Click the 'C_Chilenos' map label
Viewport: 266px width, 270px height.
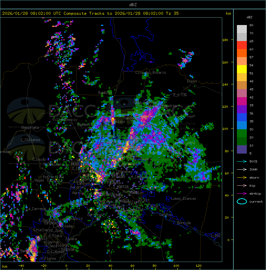pyautogui.click(x=30, y=140)
